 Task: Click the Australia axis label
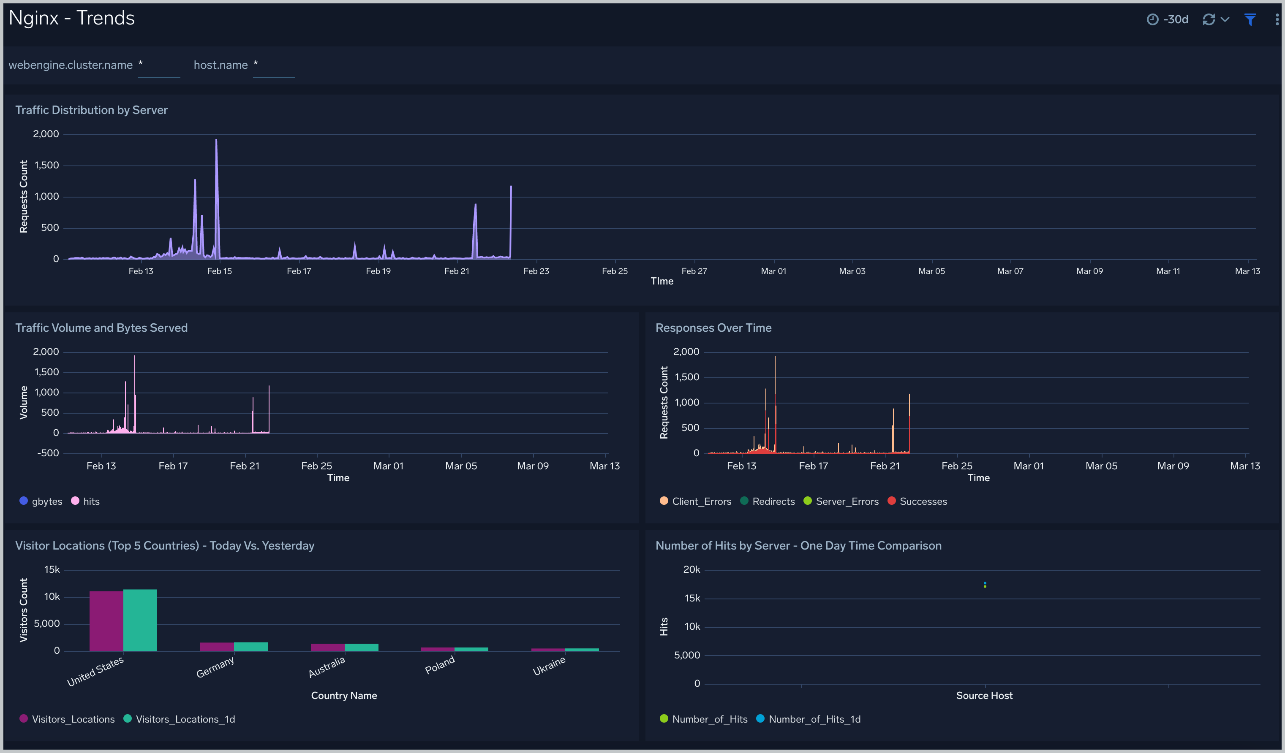click(327, 667)
